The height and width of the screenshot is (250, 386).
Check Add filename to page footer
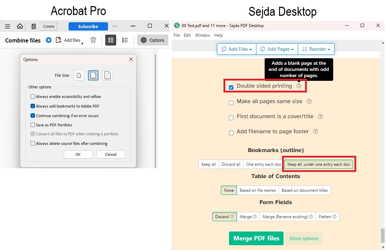[x=231, y=133]
